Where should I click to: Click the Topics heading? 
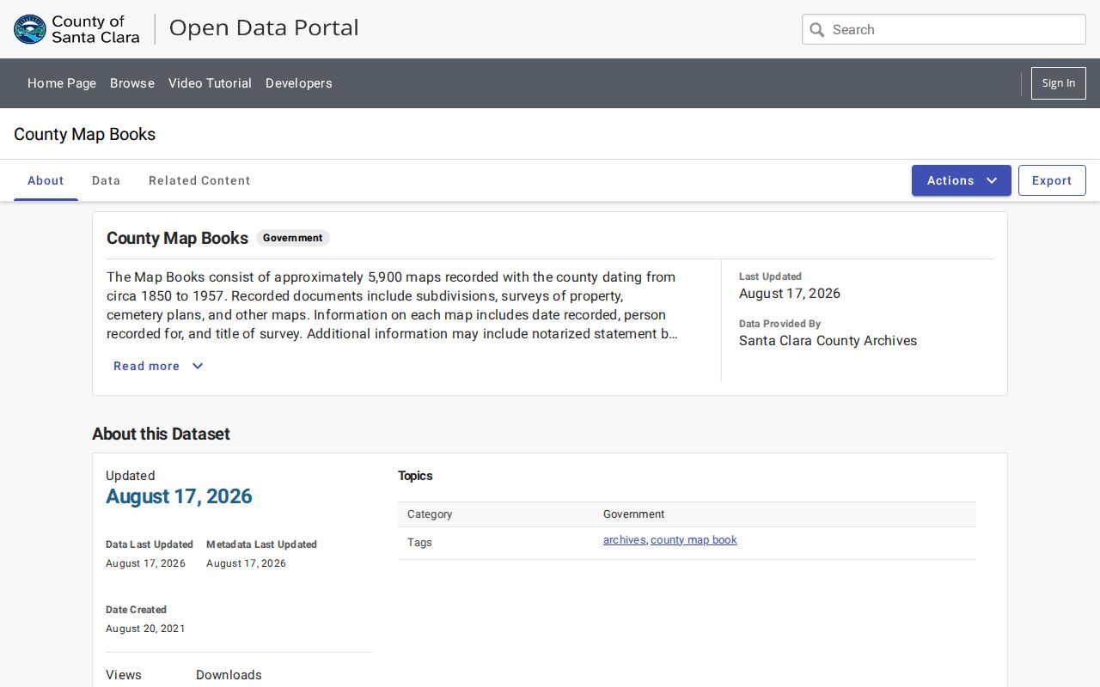[415, 476]
